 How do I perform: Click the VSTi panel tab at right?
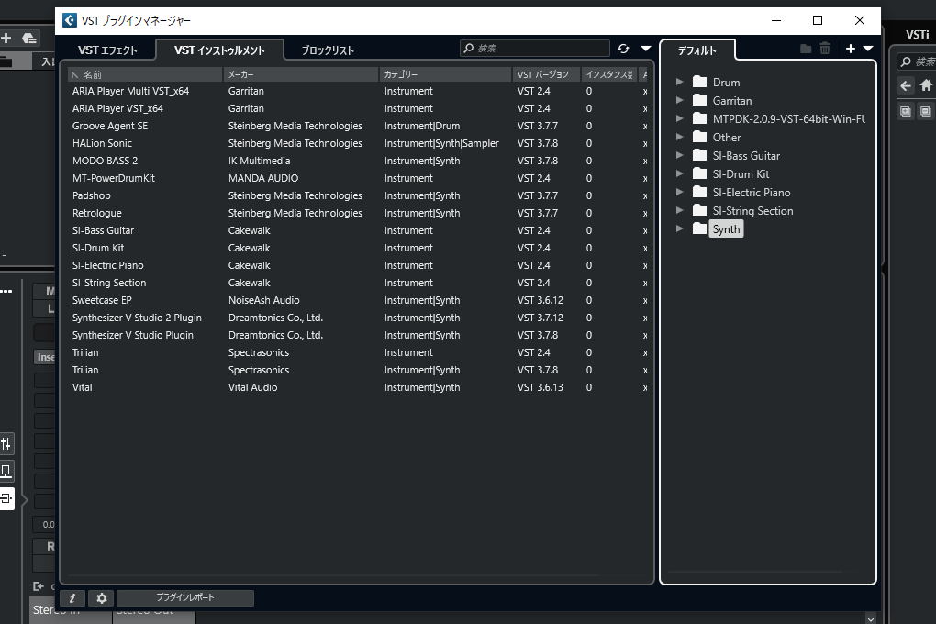point(917,35)
